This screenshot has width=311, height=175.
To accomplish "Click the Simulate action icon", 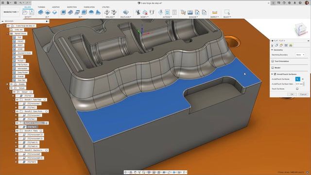I will click(x=167, y=12).
